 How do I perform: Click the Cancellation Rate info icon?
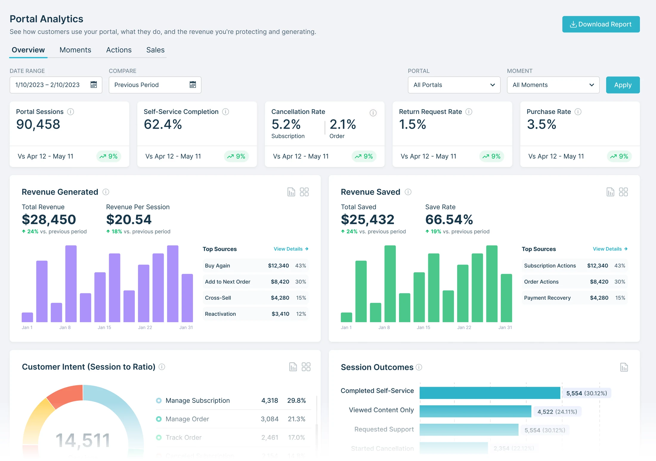coord(373,113)
